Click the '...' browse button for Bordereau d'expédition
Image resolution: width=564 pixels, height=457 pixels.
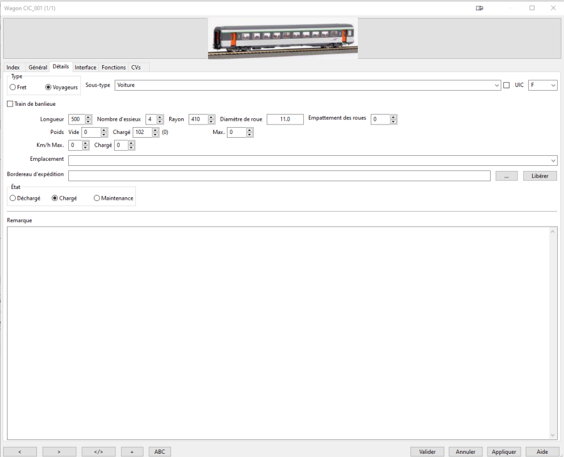[506, 176]
